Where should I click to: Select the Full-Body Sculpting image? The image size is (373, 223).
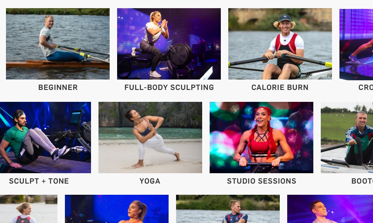169,44
